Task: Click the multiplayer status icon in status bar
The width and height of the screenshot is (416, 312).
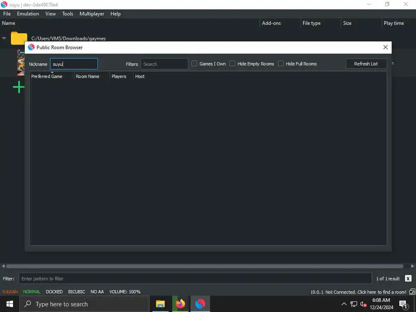Action: click(x=412, y=292)
